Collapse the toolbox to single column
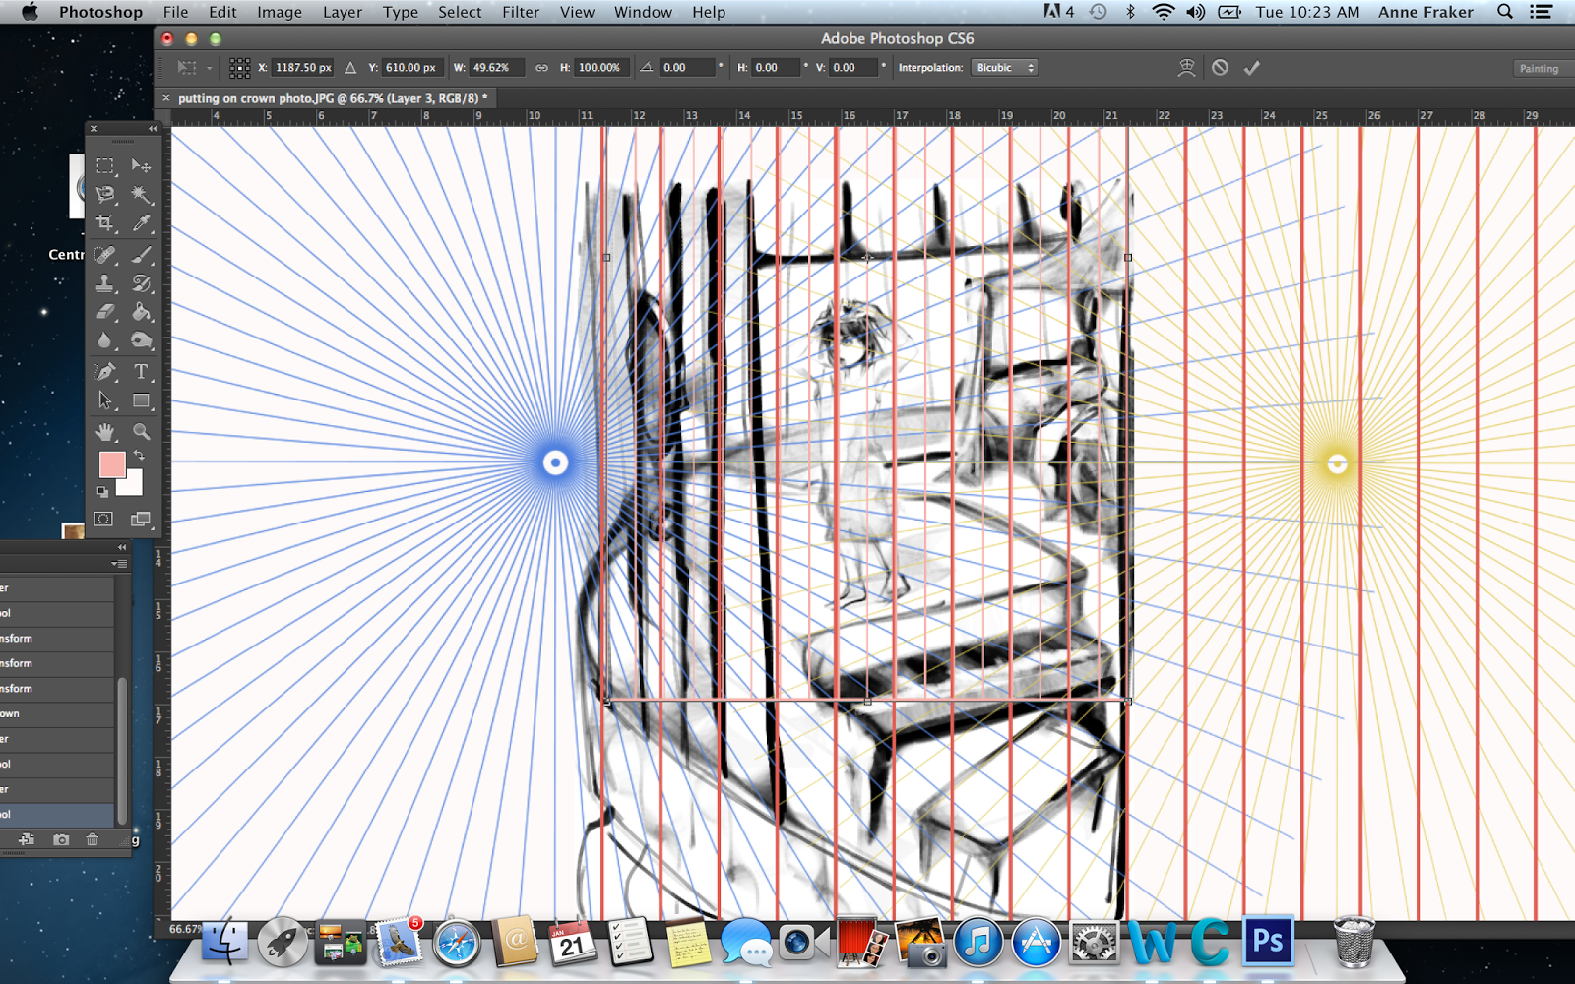 [x=153, y=129]
